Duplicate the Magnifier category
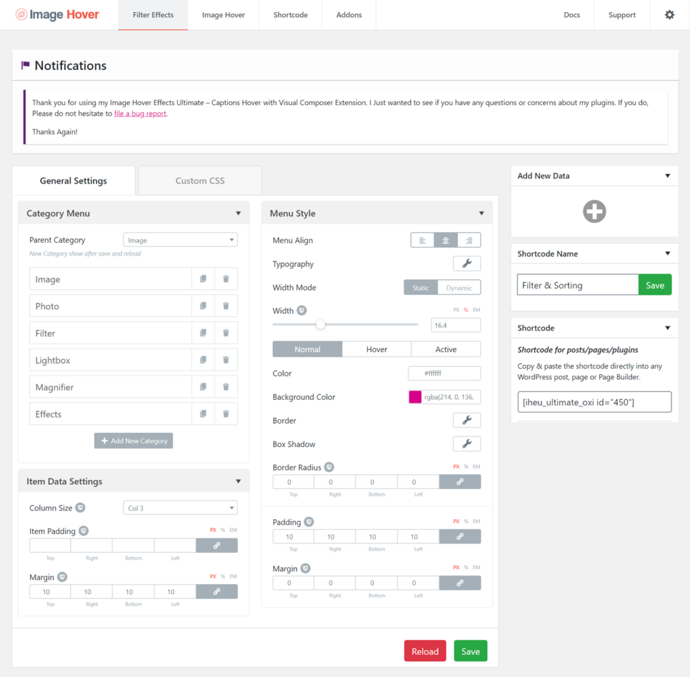The height and width of the screenshot is (677, 690). click(x=203, y=387)
